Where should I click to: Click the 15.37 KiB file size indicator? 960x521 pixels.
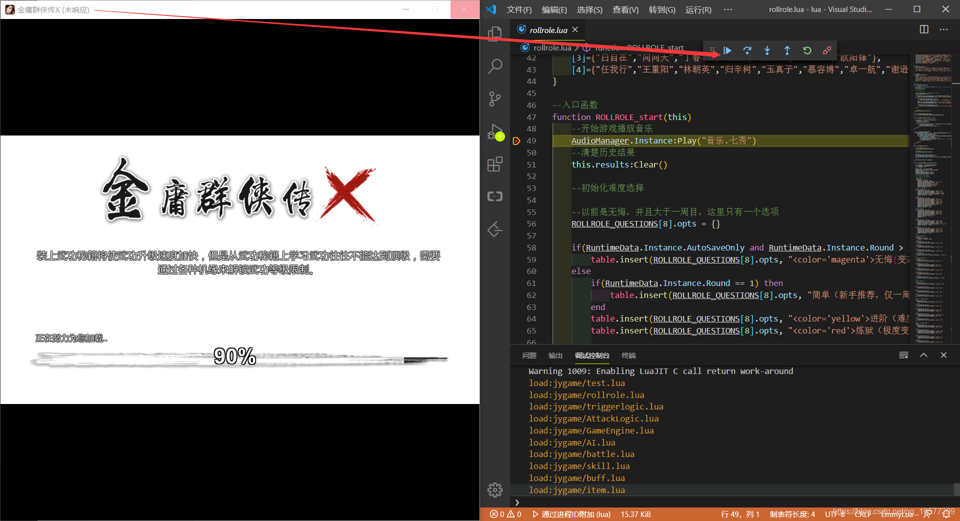pyautogui.click(x=636, y=514)
